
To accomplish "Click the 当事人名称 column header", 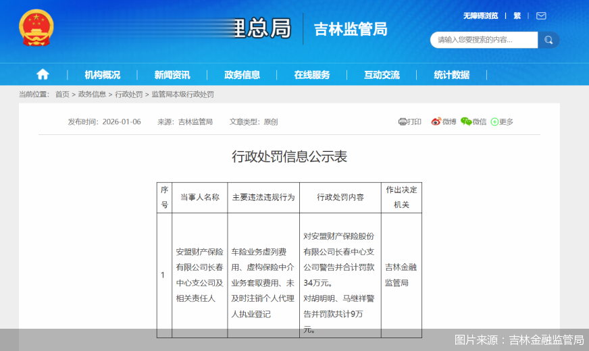I will [x=200, y=198].
